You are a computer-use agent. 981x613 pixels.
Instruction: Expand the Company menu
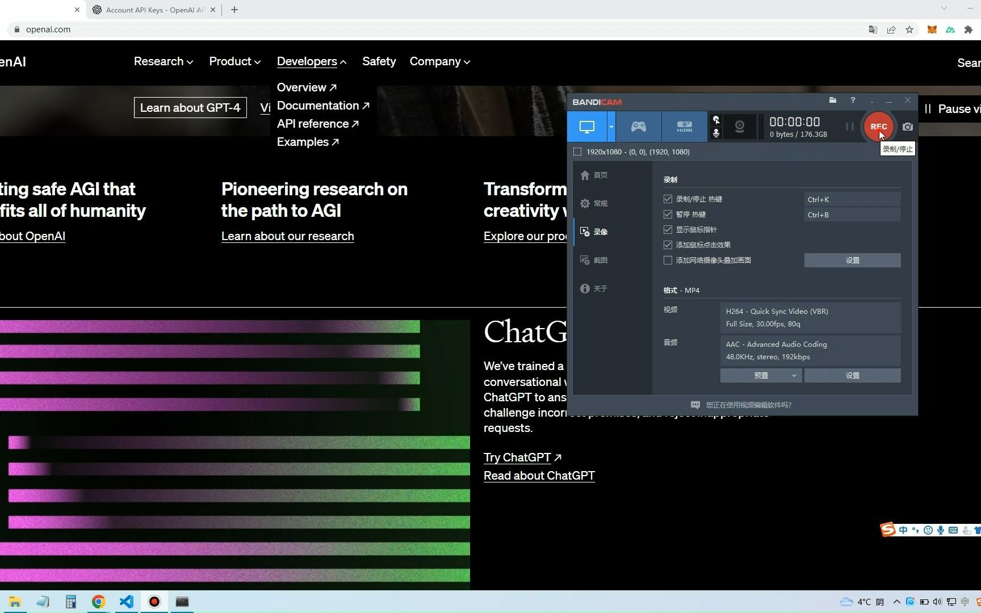coord(440,61)
